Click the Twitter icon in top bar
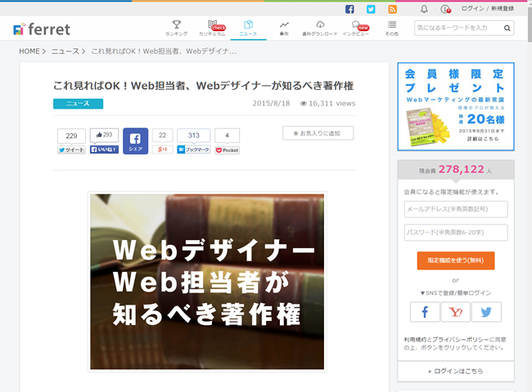Viewport: 532px width, 392px height. (x=371, y=9)
